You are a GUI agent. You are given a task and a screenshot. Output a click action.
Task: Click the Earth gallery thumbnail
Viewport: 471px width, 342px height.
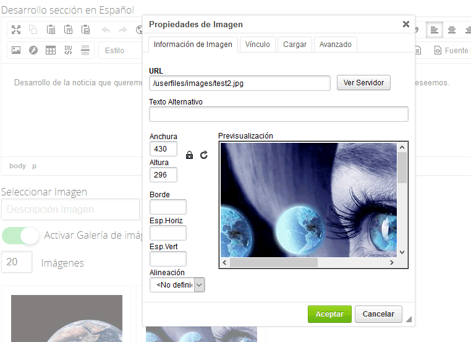67,318
